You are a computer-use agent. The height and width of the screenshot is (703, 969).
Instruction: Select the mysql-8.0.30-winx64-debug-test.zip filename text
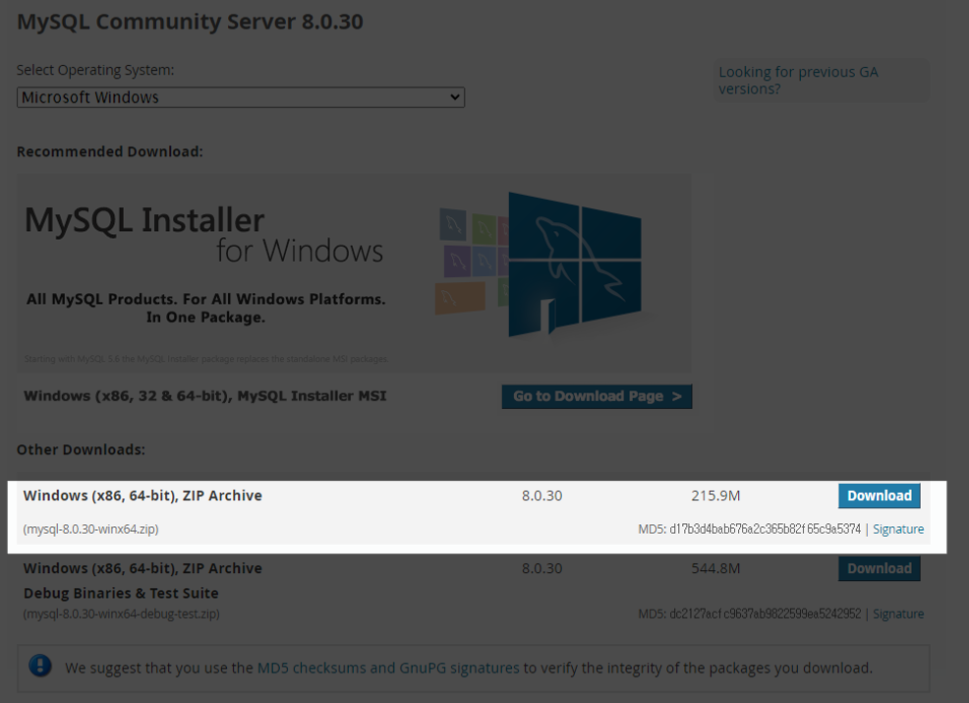pos(121,614)
